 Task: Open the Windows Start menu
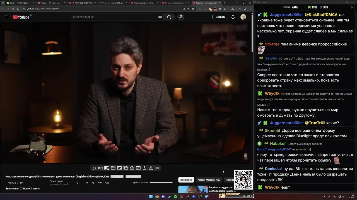151,197
